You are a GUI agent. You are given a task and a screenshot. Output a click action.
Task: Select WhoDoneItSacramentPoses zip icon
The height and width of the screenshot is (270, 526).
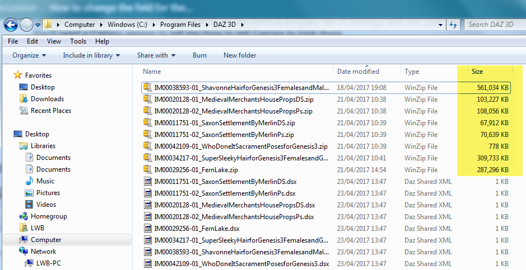point(147,146)
